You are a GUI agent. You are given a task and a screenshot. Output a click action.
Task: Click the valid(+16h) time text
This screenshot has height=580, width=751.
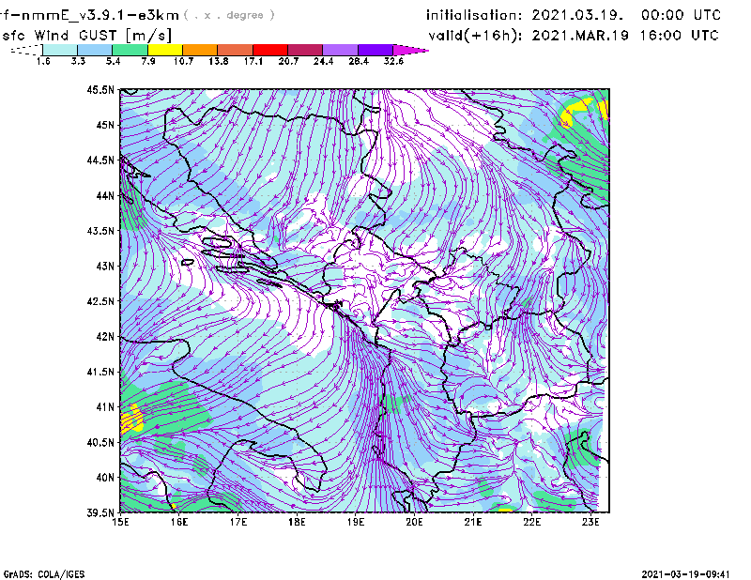pyautogui.click(x=574, y=36)
